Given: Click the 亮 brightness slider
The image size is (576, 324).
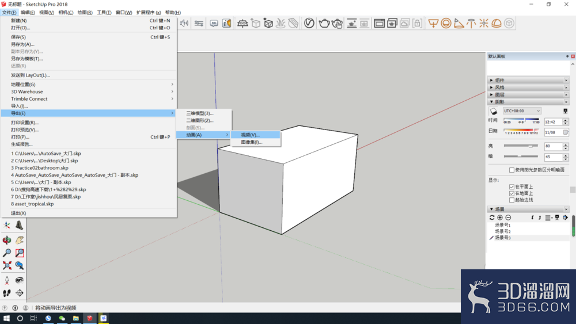Looking at the screenshot, I should pos(521,146).
